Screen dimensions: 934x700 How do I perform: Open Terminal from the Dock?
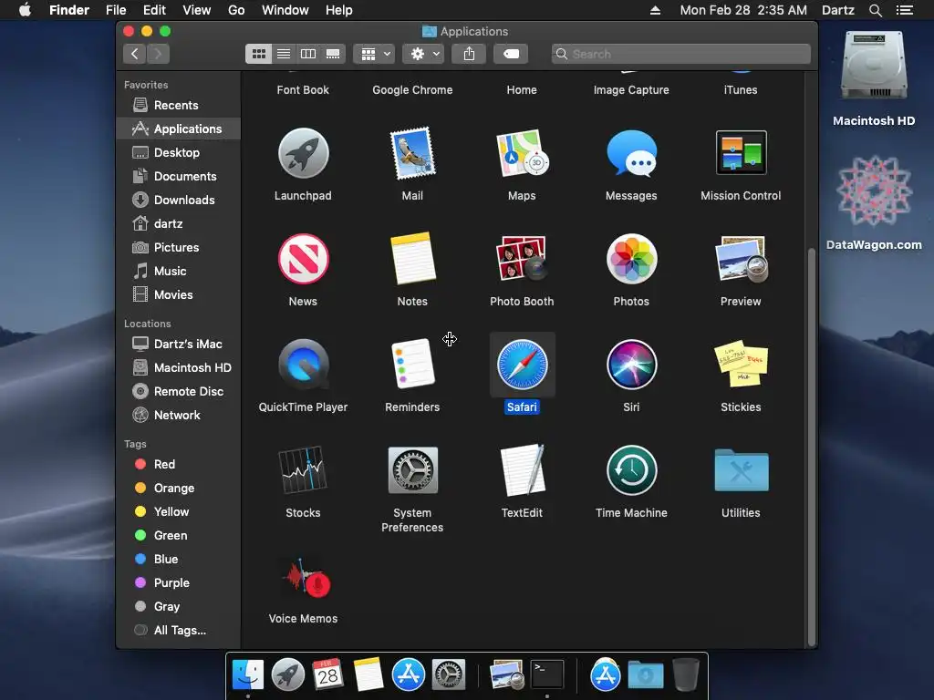(547, 675)
